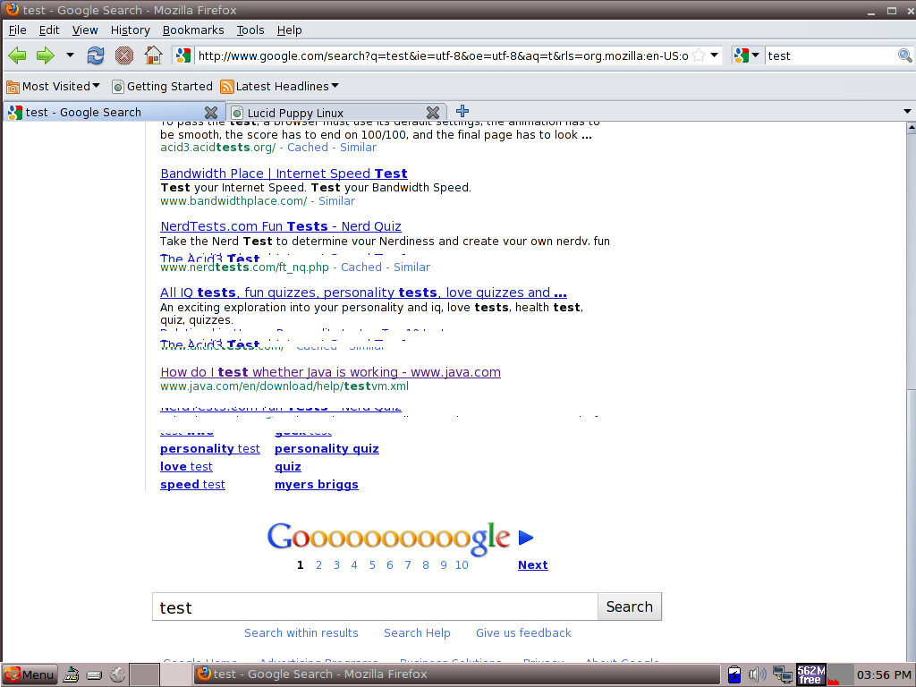Image resolution: width=916 pixels, height=687 pixels.
Task: Go back with the green left arrow
Action: pyautogui.click(x=18, y=55)
